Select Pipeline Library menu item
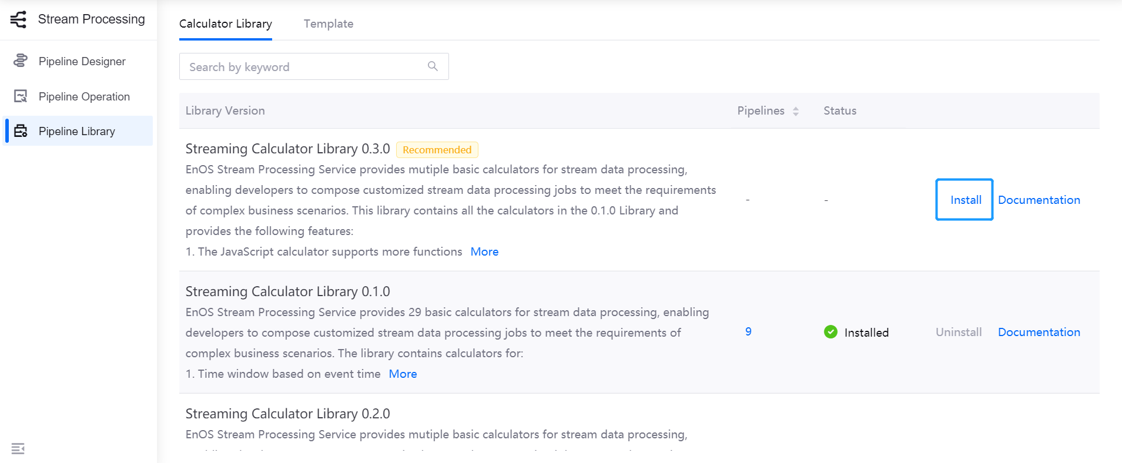Image resolution: width=1122 pixels, height=463 pixels. click(x=78, y=131)
